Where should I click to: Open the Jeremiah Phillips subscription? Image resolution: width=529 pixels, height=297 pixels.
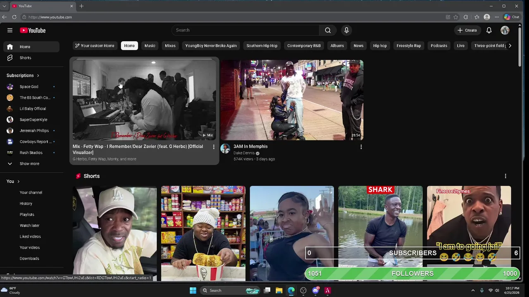pyautogui.click(x=31, y=130)
